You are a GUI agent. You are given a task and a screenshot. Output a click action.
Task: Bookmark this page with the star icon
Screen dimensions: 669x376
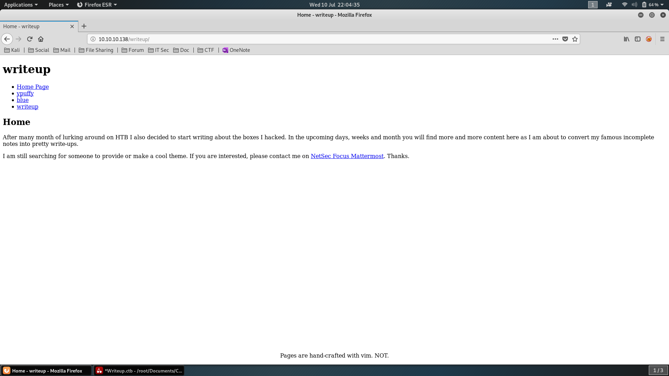click(x=575, y=39)
